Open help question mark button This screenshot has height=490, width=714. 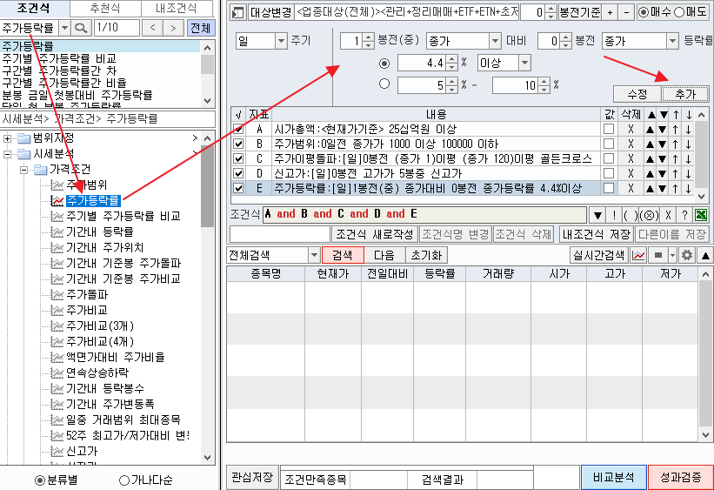(x=684, y=215)
